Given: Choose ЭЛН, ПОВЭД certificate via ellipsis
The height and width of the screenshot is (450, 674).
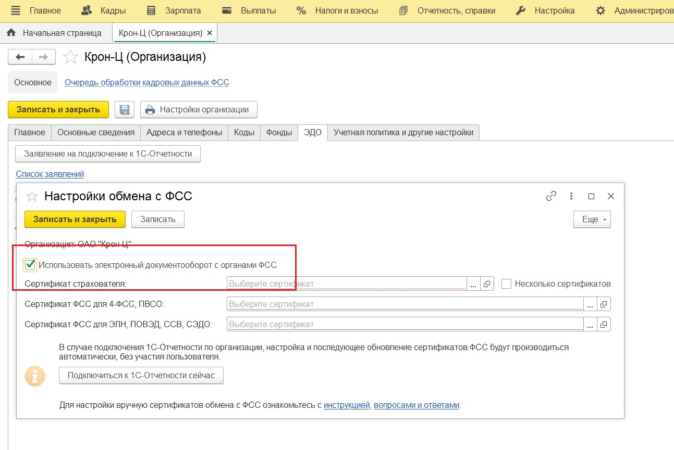Looking at the screenshot, I should click(x=590, y=324).
